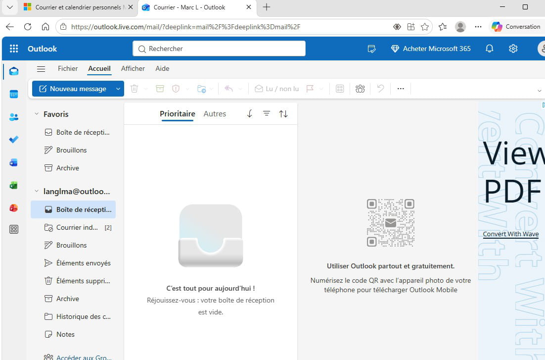The image size is (545, 360).
Task: Open the Convert With Wave ad link
Action: click(510, 234)
